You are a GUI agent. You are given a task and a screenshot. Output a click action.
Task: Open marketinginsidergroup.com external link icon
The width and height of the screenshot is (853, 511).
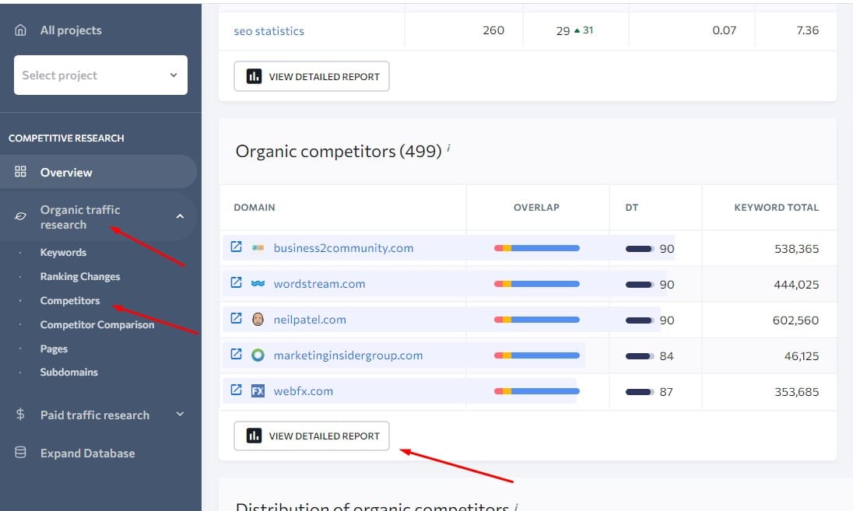click(x=236, y=355)
